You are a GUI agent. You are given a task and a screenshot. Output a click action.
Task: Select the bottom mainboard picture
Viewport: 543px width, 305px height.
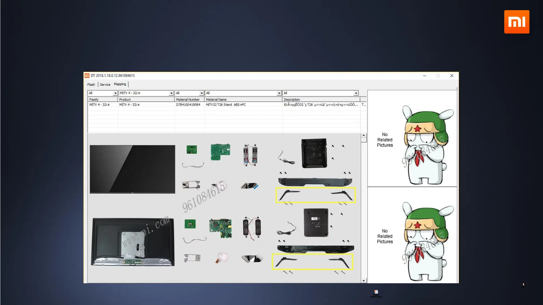point(221,228)
